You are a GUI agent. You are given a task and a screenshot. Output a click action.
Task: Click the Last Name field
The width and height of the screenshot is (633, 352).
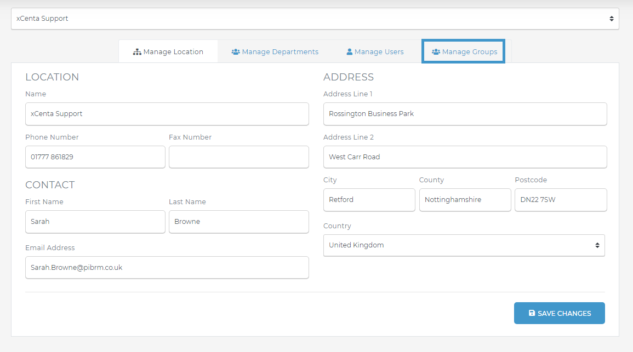(x=238, y=221)
